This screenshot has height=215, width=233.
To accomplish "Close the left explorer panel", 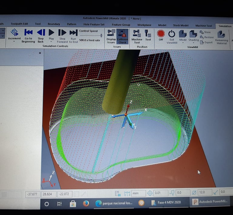I will point(40,53).
